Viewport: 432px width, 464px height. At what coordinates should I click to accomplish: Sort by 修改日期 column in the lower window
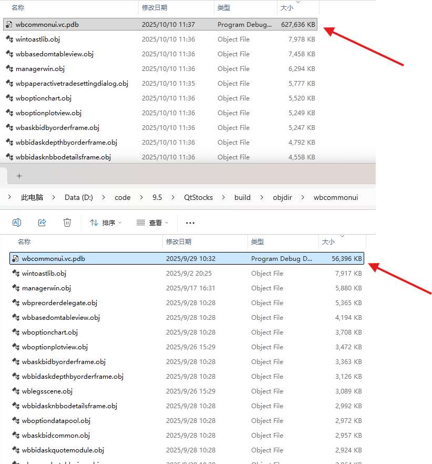tap(179, 242)
